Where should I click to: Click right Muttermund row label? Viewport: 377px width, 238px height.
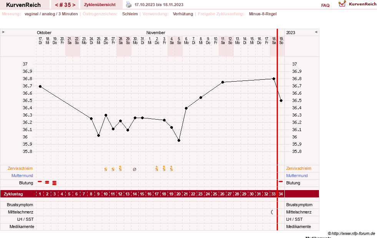coord(297,176)
